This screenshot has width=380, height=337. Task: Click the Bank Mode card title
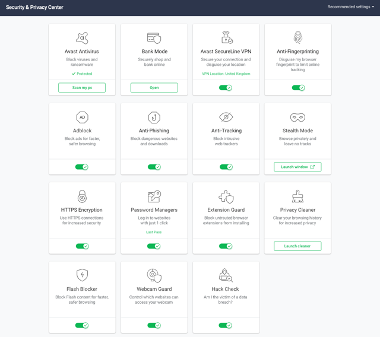coord(154,52)
